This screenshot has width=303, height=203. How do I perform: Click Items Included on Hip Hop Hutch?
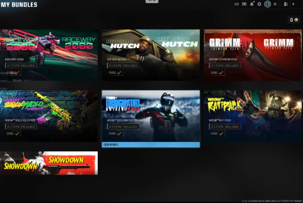pyautogui.click(x=123, y=65)
